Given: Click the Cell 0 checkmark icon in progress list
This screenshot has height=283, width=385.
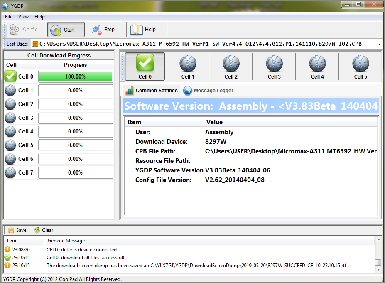Looking at the screenshot, I should click(10, 76).
